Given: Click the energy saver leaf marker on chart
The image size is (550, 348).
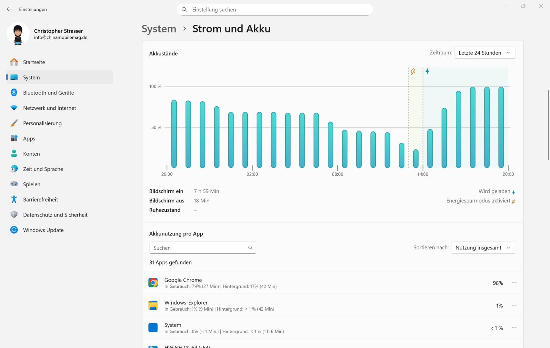Looking at the screenshot, I should tap(413, 72).
